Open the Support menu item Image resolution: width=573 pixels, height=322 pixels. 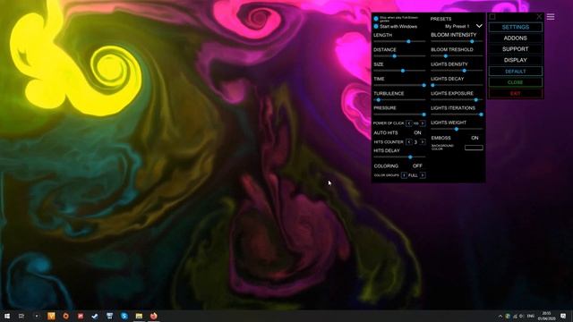[516, 49]
